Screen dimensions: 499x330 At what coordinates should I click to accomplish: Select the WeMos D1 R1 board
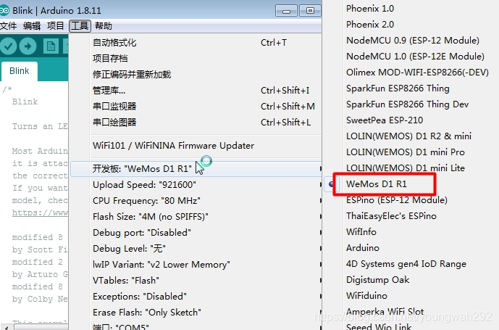click(377, 184)
